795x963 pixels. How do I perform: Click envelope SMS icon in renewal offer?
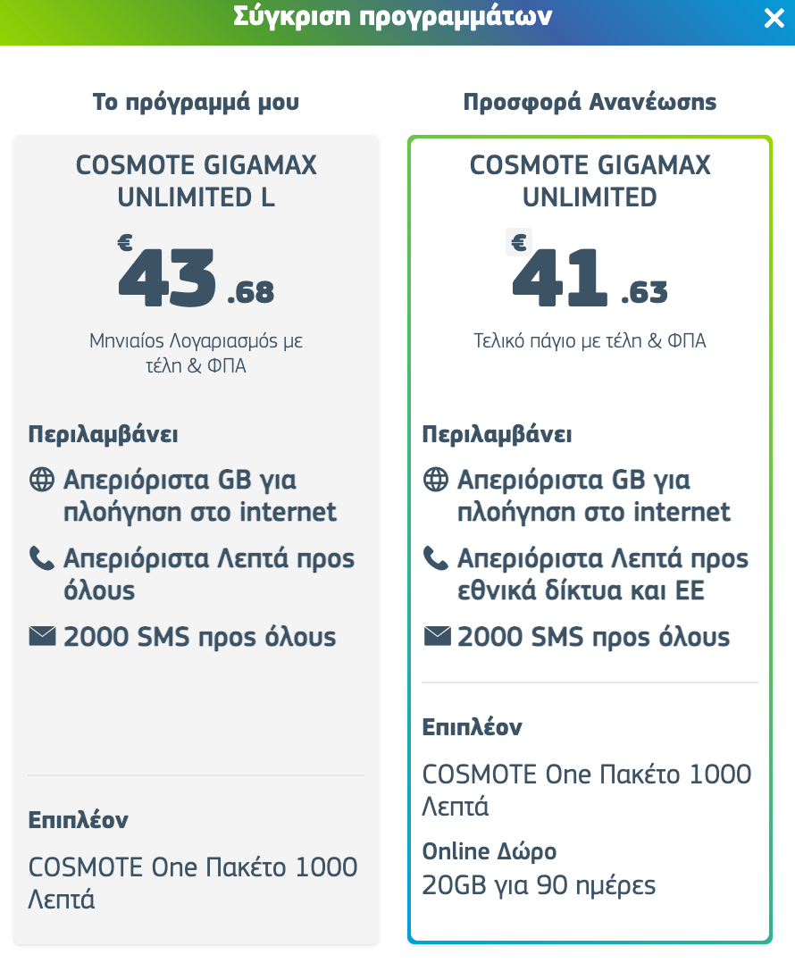(437, 636)
